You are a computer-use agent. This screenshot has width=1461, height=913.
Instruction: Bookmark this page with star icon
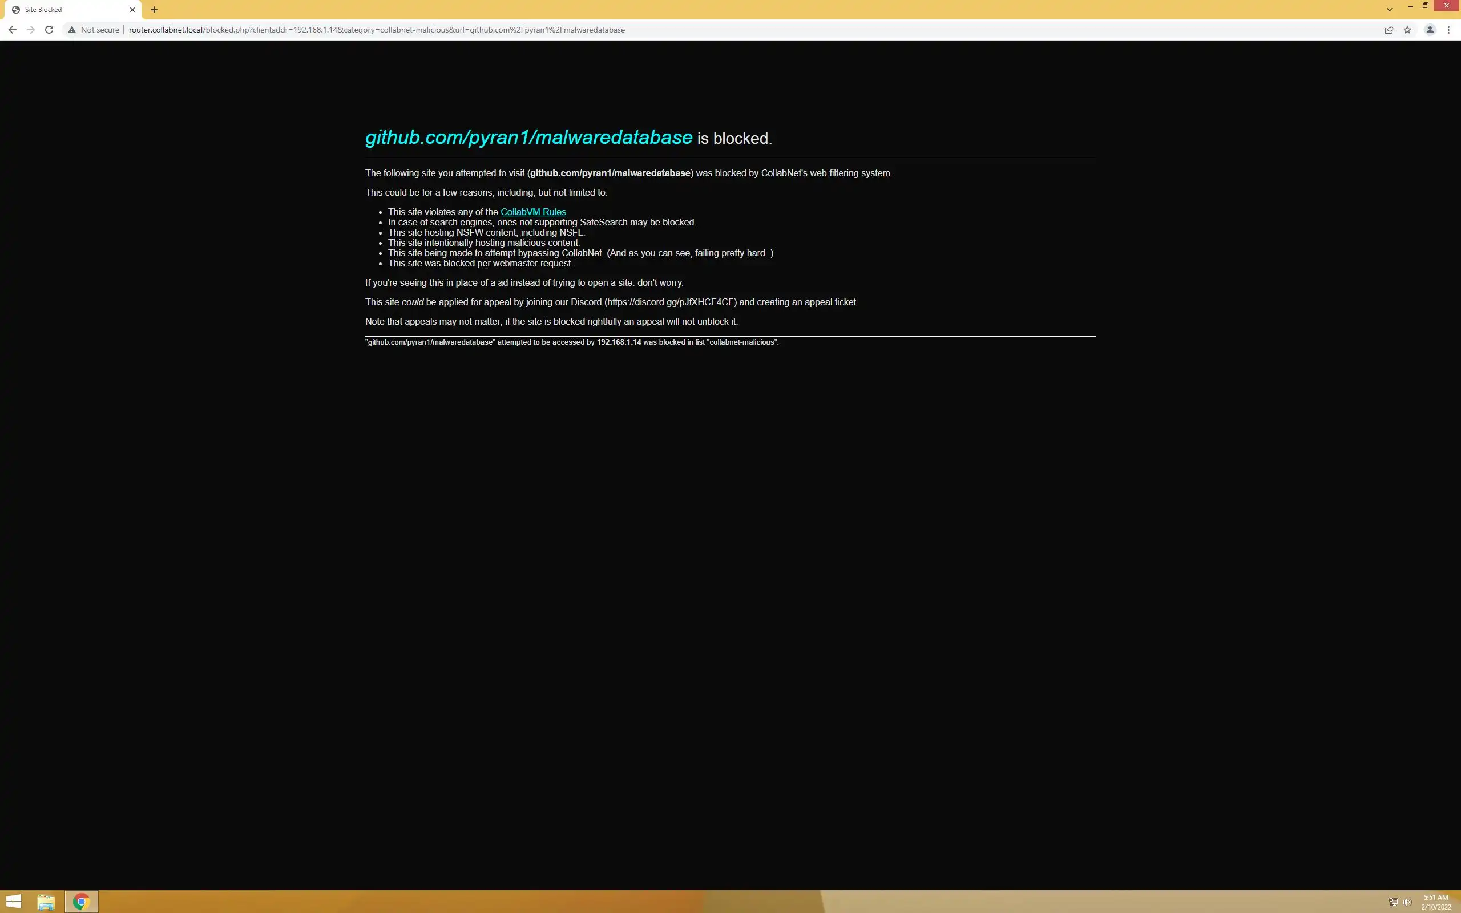(x=1407, y=30)
